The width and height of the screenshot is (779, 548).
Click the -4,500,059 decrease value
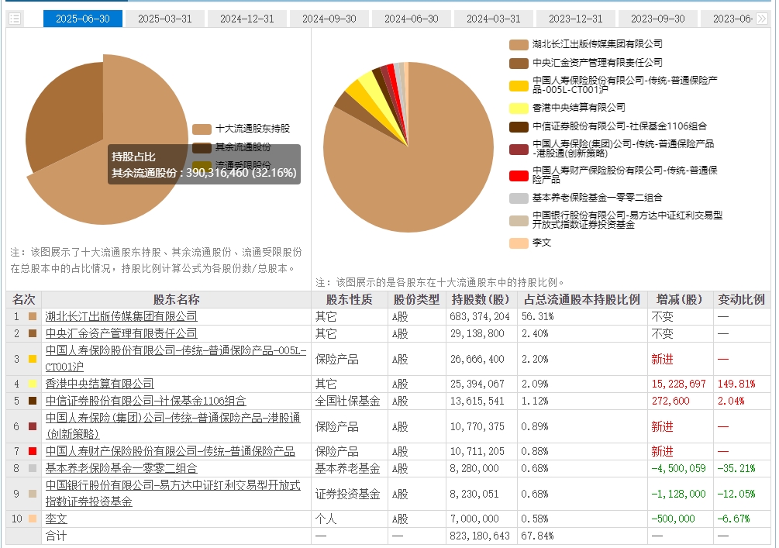pyautogui.click(x=679, y=468)
